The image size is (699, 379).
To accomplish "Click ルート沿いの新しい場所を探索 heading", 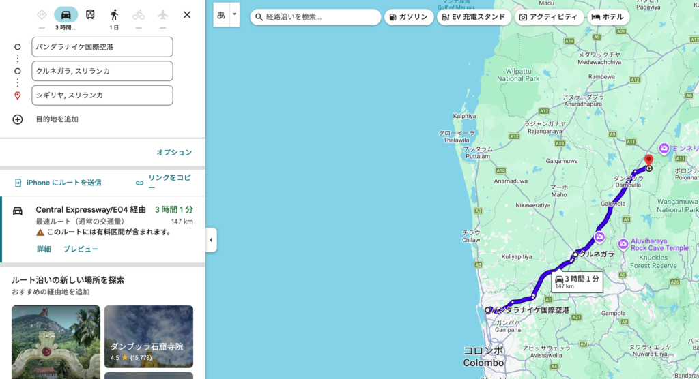I will (x=68, y=280).
